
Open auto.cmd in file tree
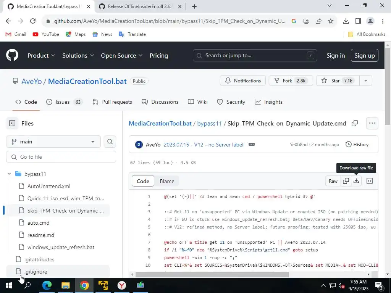click(x=39, y=223)
